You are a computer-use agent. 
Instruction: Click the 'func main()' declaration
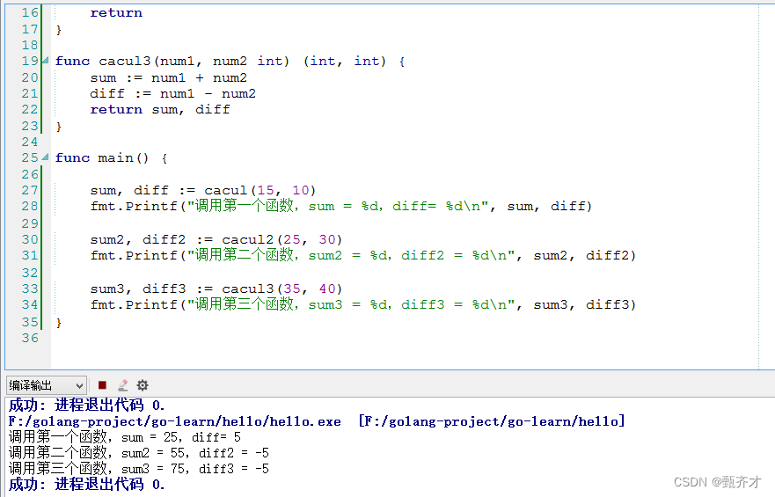[102, 157]
